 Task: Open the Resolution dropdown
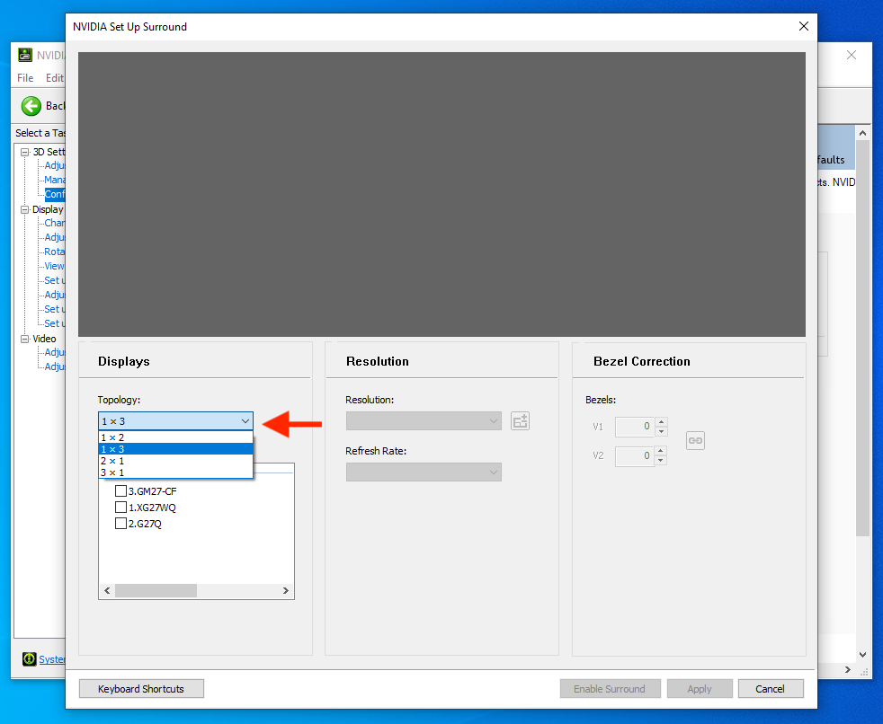tap(424, 420)
